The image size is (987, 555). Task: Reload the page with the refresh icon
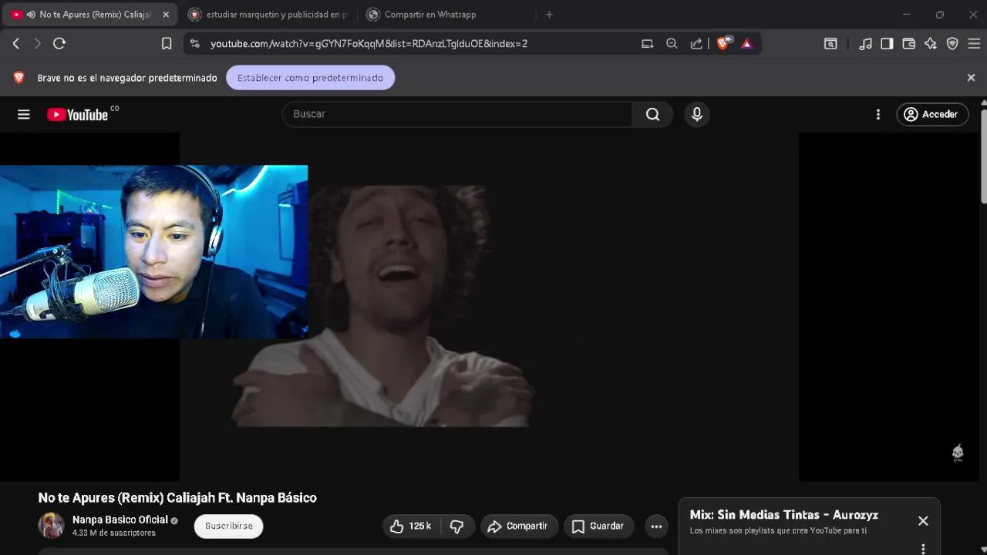point(59,43)
